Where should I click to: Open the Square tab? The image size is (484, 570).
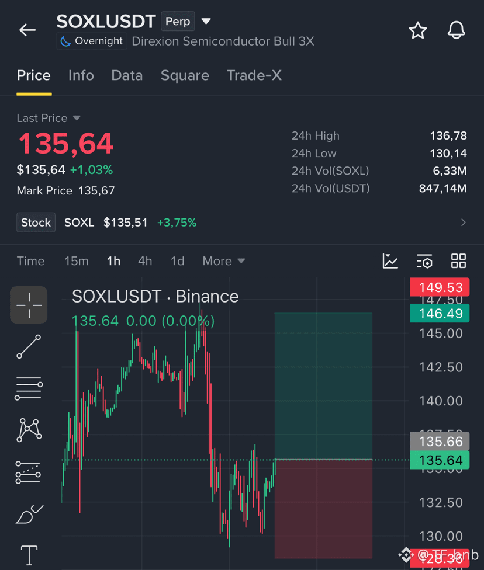click(x=185, y=75)
